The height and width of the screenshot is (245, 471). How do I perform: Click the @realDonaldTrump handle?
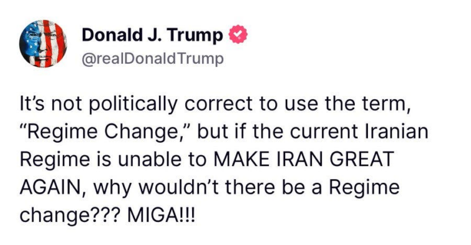[x=153, y=59]
